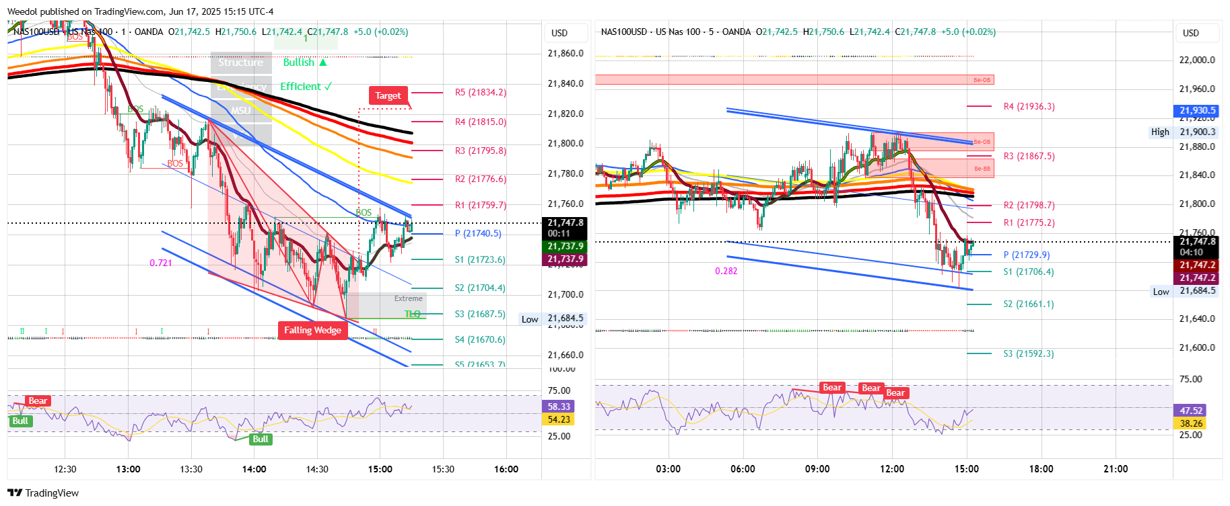
Task: Click the S3 (21592.3) support label
Action: (x=1029, y=354)
